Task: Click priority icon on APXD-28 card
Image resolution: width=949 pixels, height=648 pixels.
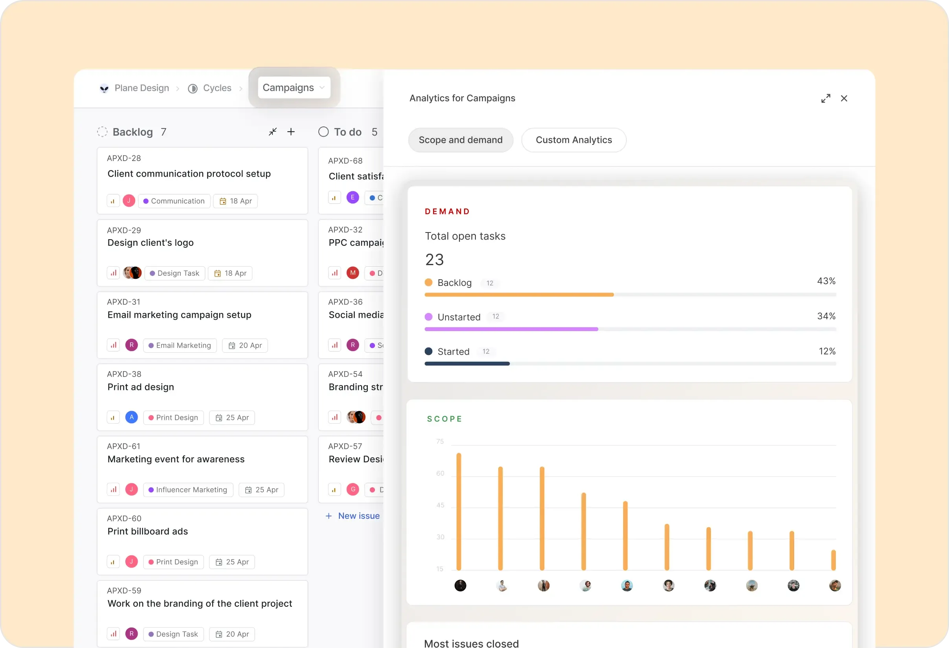Action: click(113, 201)
